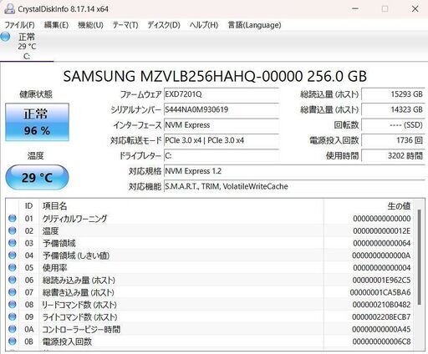Click raw value 00000001E962C5
This screenshot has width=428, height=354.
[381, 280]
